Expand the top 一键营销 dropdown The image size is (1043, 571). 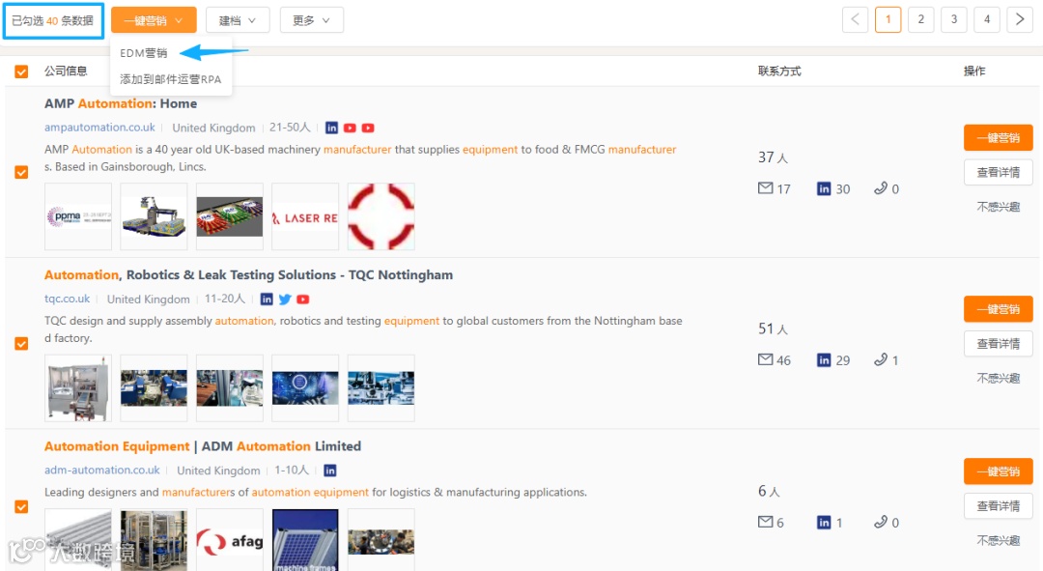tap(154, 20)
